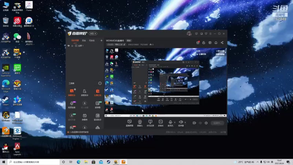Open the hamburger menu in title bar
The image size is (293, 165).
click(210, 34)
